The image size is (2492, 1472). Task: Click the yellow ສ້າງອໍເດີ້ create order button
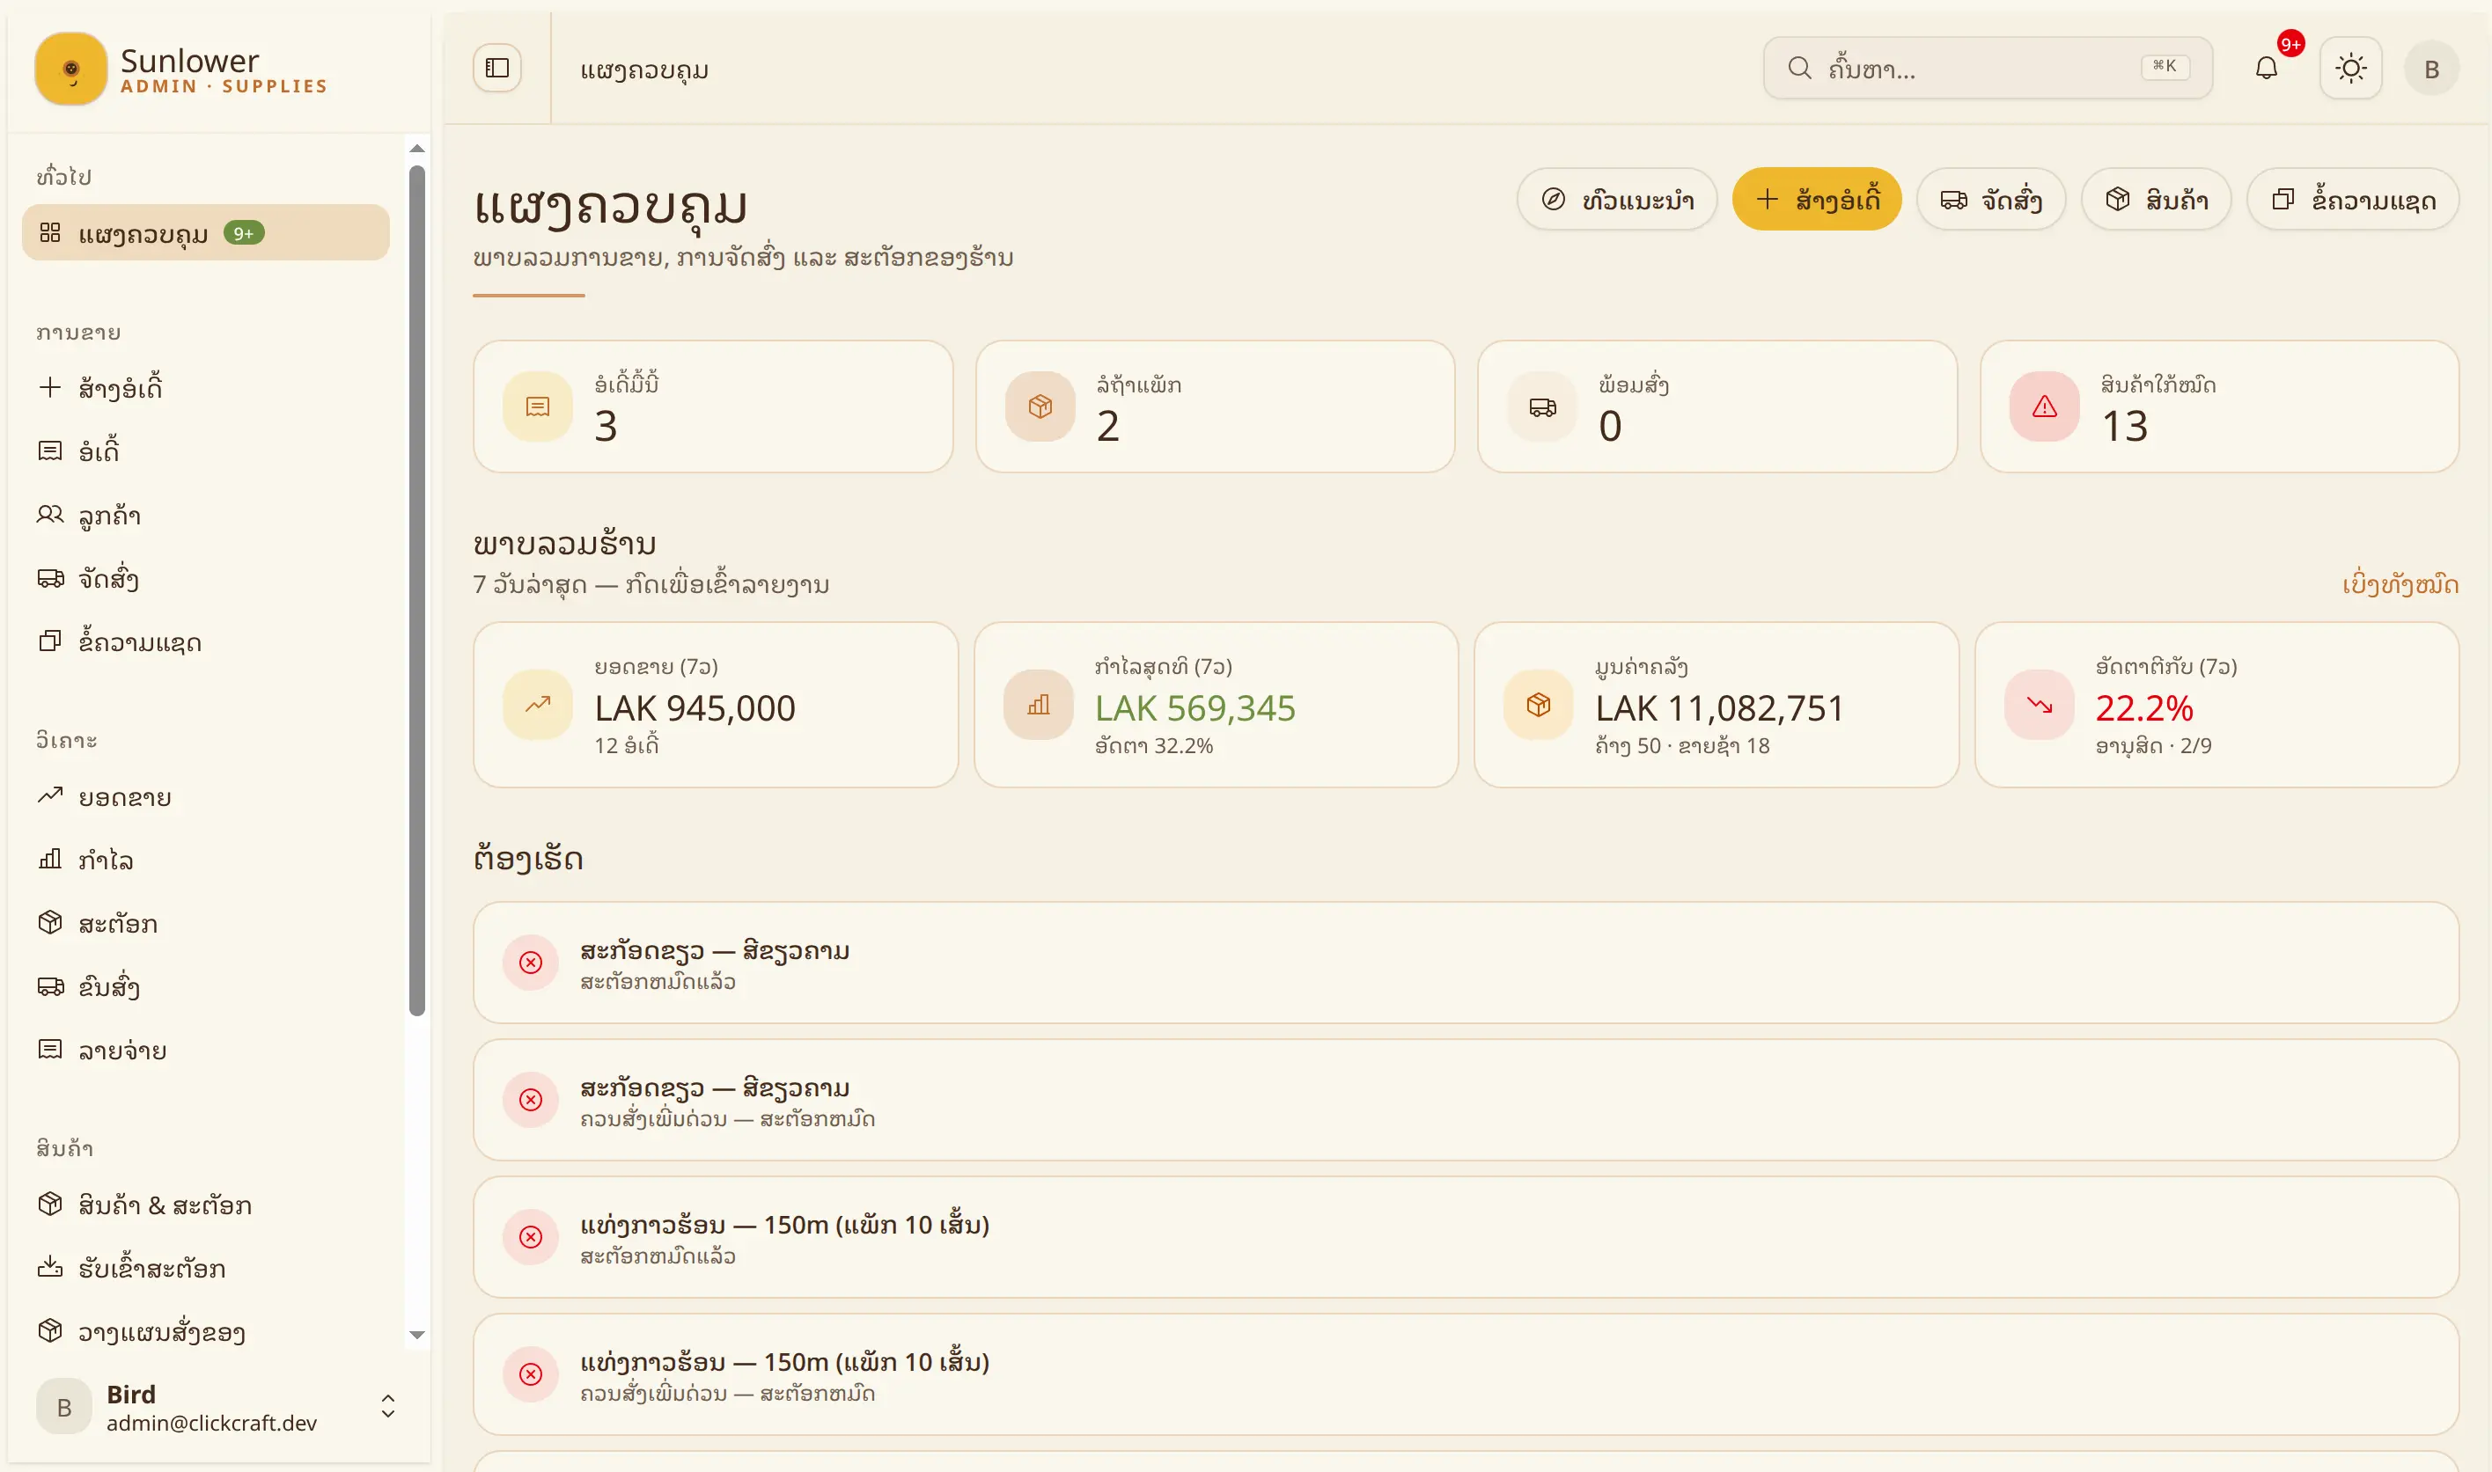1817,201
